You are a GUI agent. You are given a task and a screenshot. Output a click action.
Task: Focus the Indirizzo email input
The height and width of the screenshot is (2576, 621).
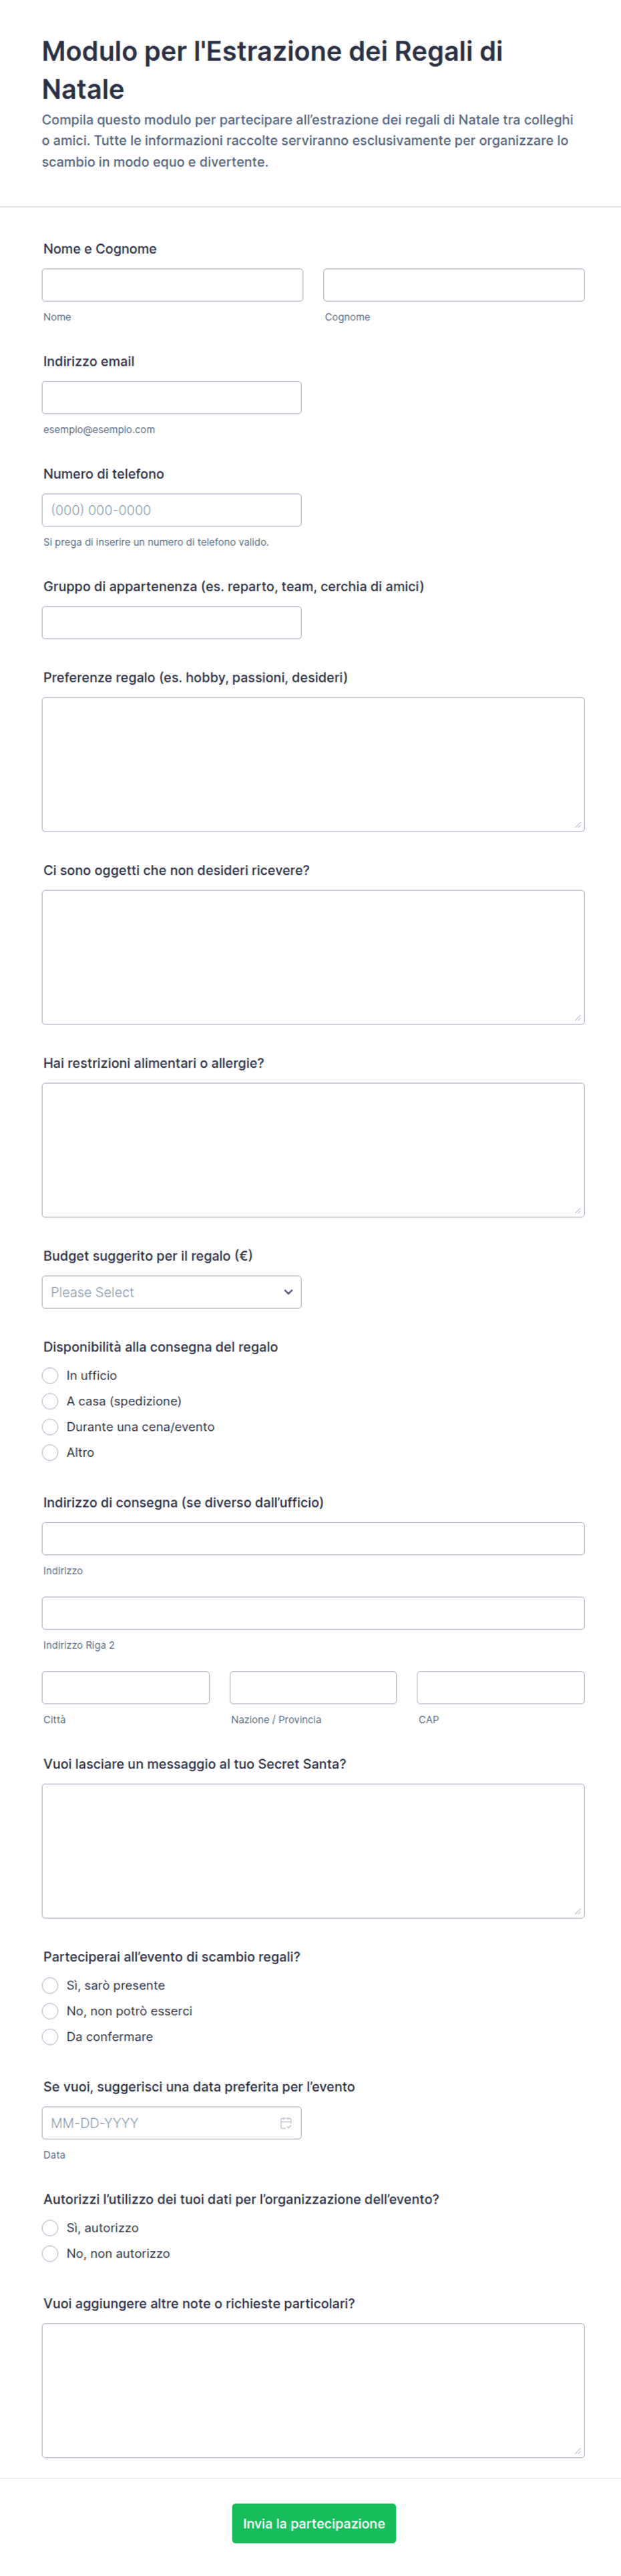coord(171,397)
